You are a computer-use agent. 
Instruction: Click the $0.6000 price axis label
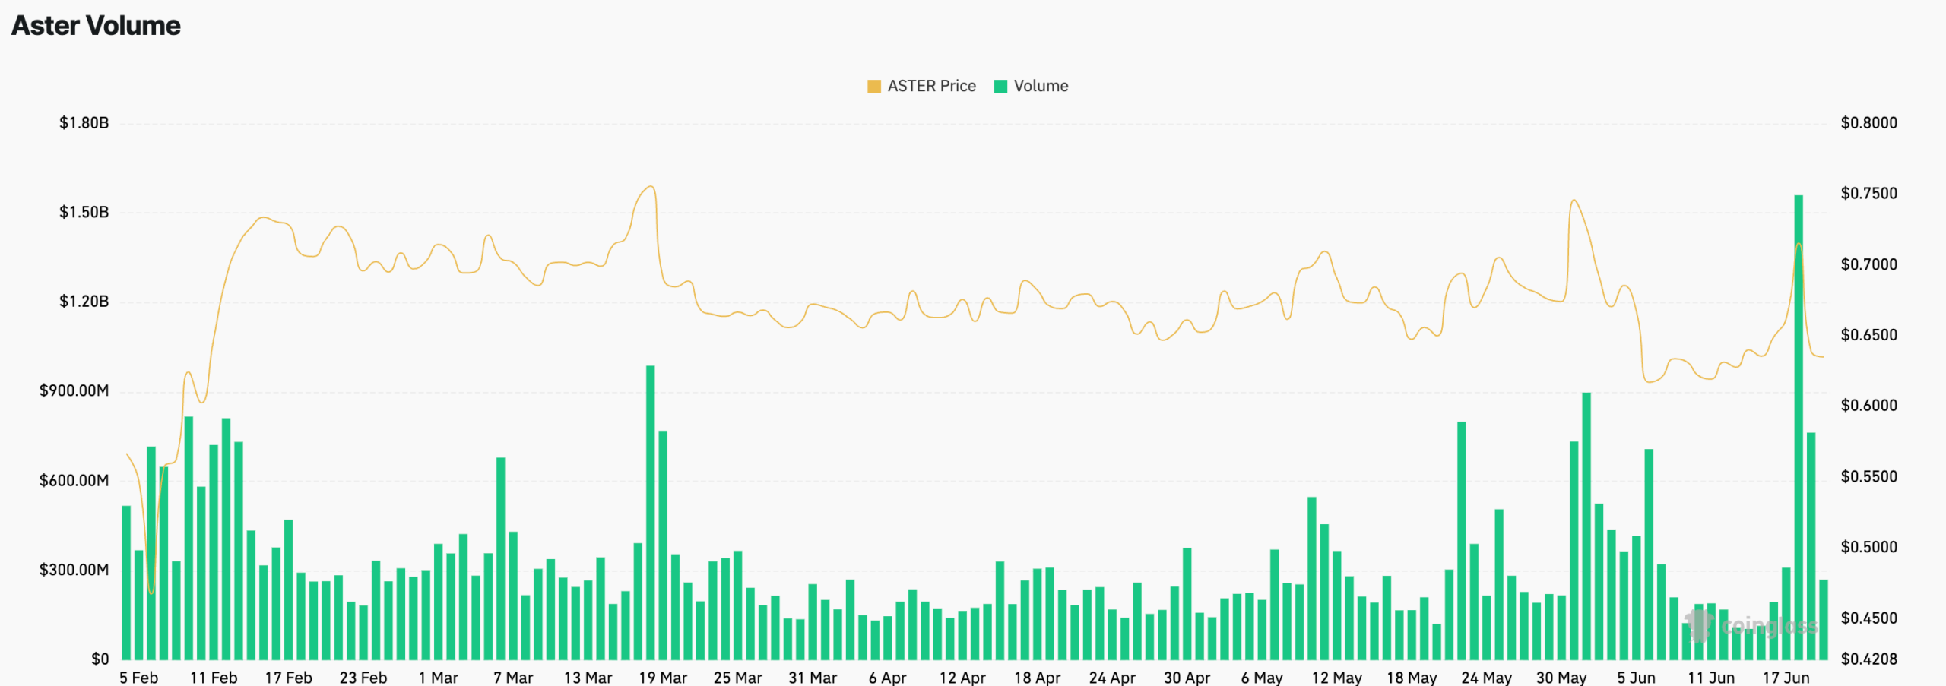tap(1868, 406)
